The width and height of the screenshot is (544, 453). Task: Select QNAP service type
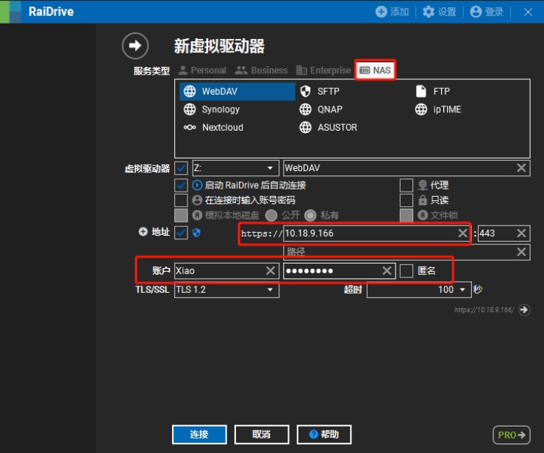tap(321, 109)
